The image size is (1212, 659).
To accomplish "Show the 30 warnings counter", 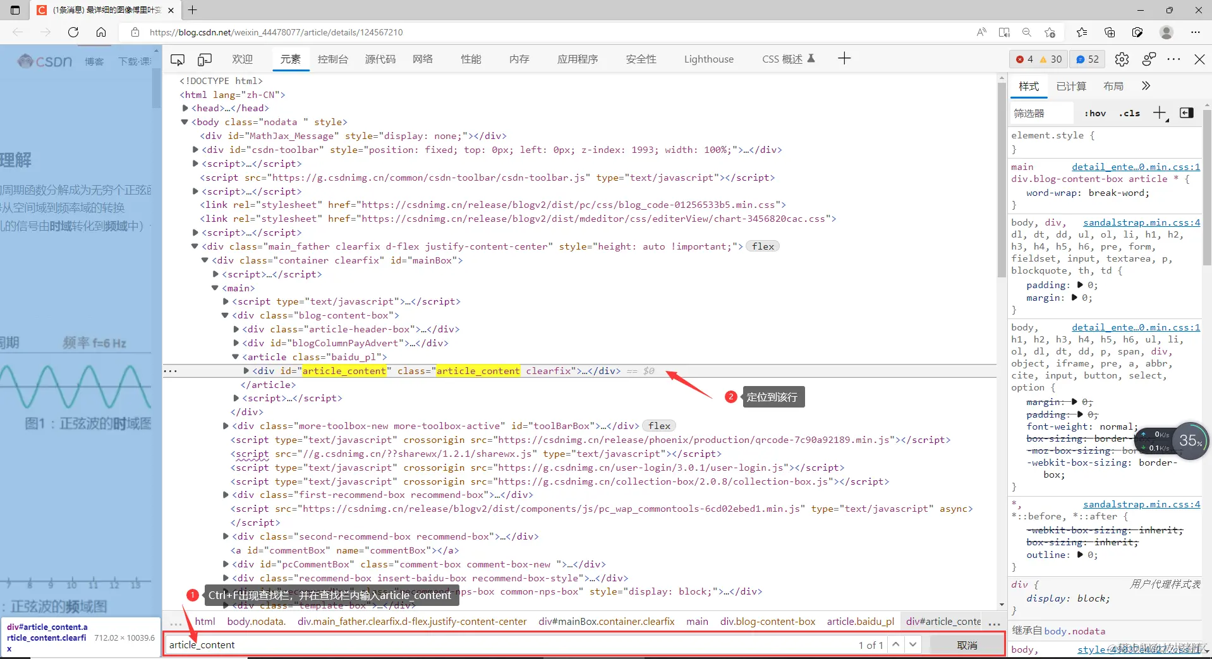I will tap(1051, 59).
